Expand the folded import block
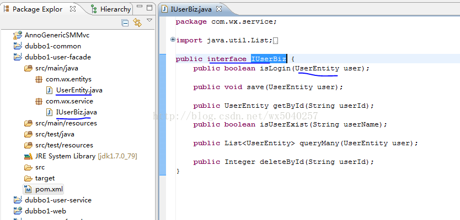 coord(173,40)
